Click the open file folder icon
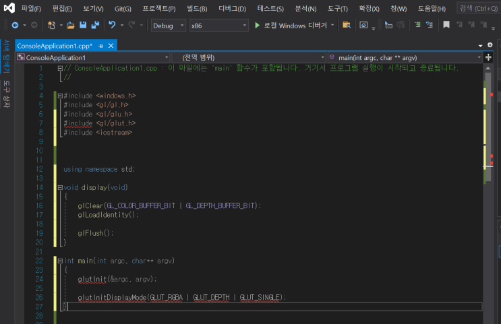Viewport: 501px width, 324px height. pyautogui.click(x=70, y=25)
